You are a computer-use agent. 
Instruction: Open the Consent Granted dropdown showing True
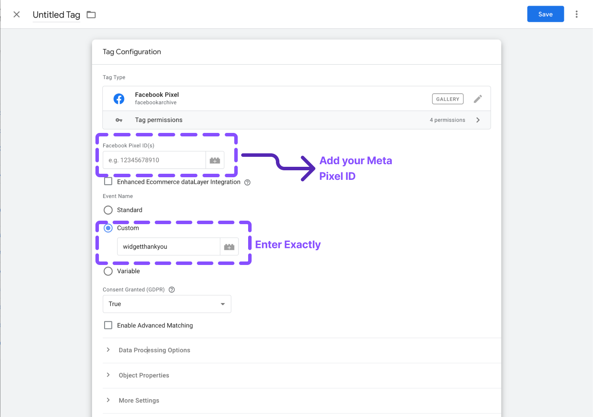(x=167, y=304)
